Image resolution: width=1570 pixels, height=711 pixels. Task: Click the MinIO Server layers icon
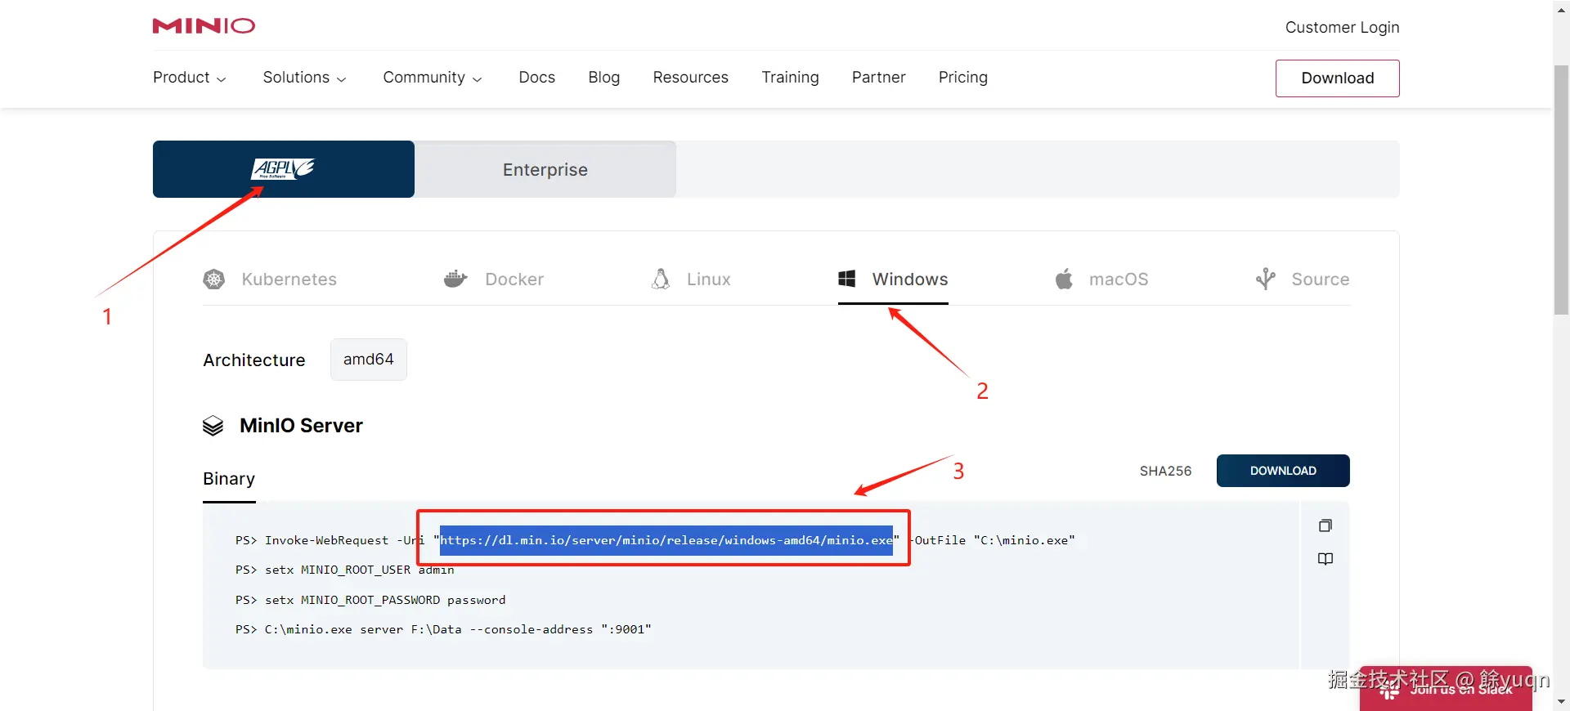click(213, 426)
